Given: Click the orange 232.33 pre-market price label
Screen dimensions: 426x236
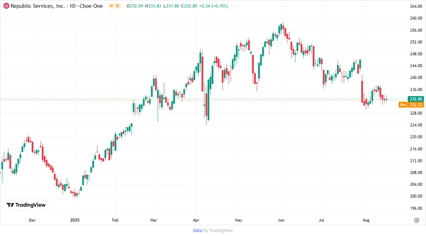Looking at the screenshot, I should tap(416, 105).
